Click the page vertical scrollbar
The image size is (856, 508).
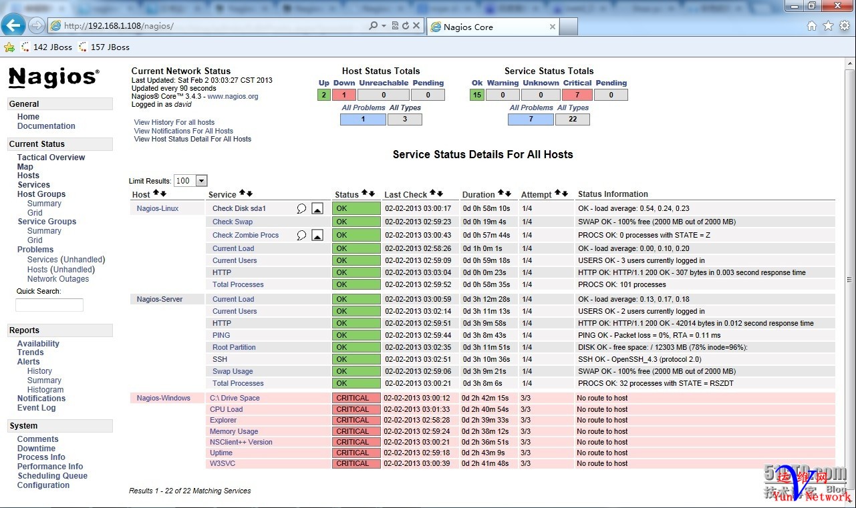(850, 280)
